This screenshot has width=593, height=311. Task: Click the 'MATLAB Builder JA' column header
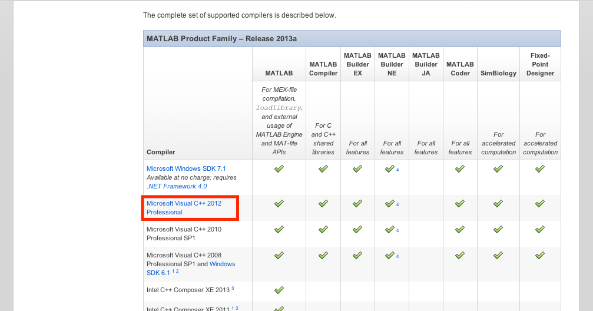tap(426, 64)
